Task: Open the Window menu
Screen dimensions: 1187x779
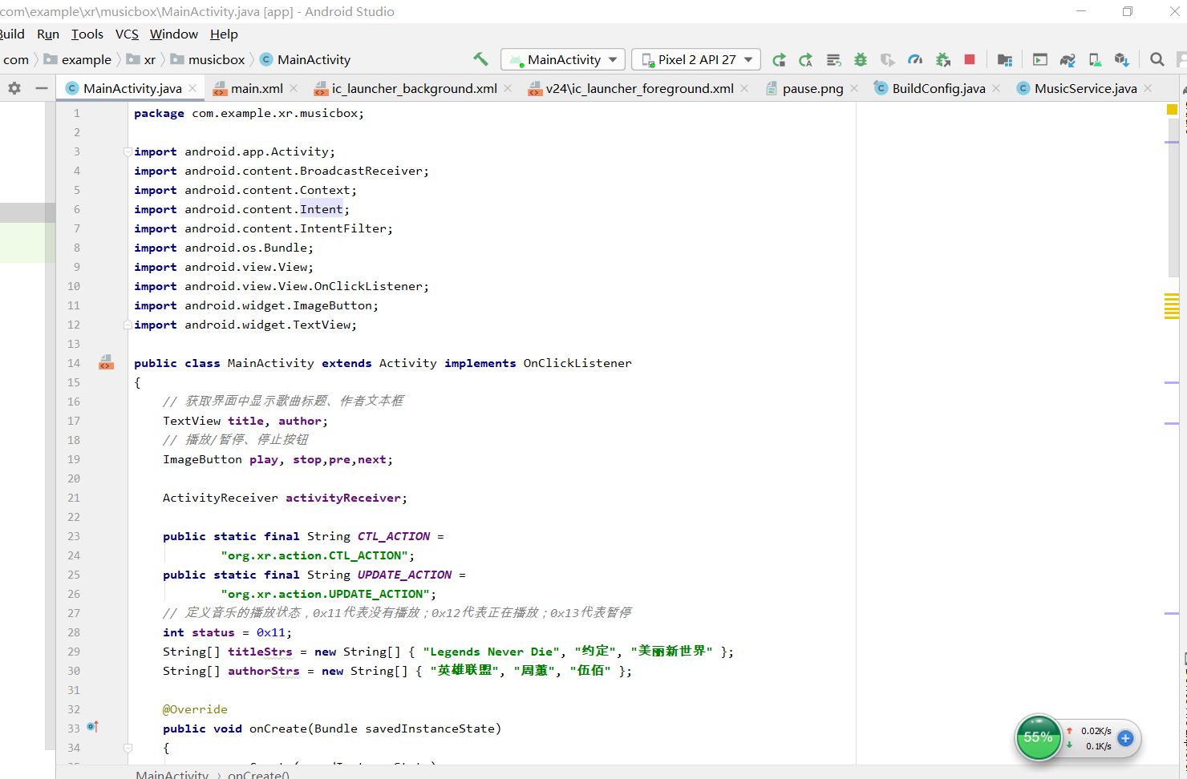Action: 174,34
